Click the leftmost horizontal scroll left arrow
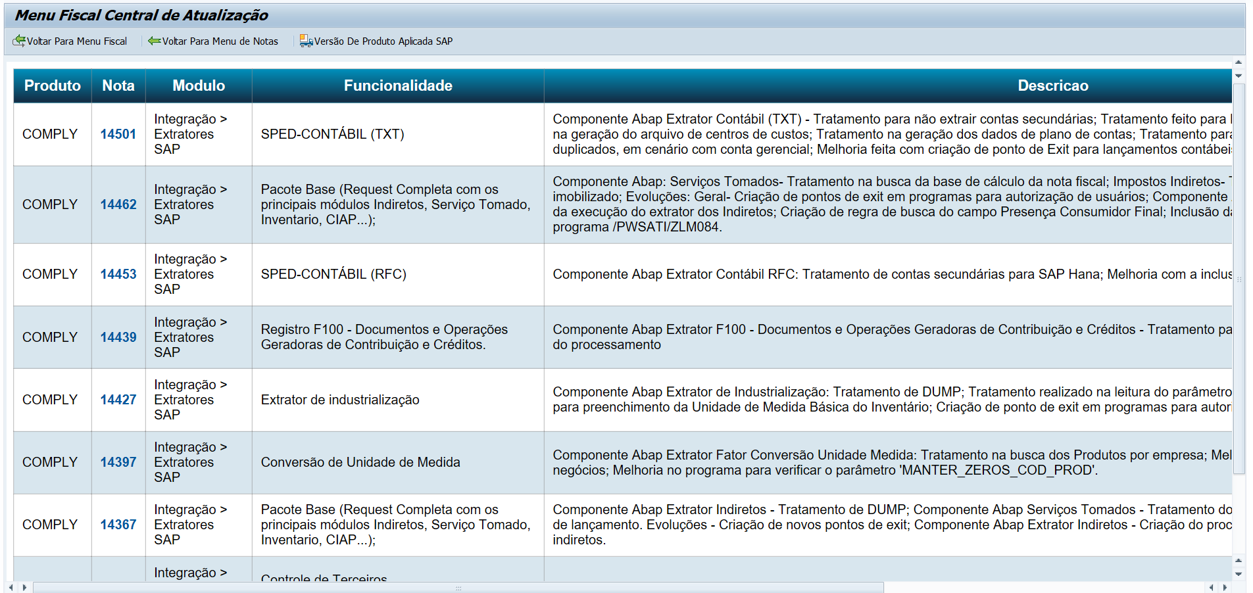Screen dimensions: 1253x593 click(11, 587)
